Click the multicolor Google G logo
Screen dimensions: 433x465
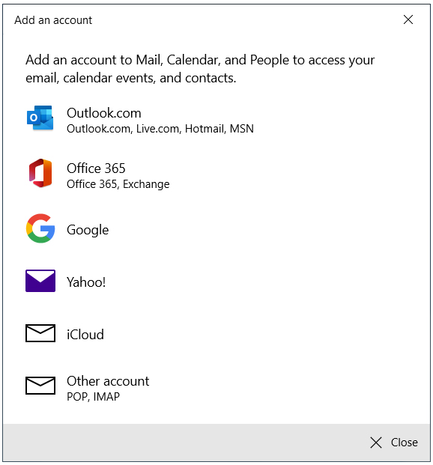pyautogui.click(x=40, y=228)
